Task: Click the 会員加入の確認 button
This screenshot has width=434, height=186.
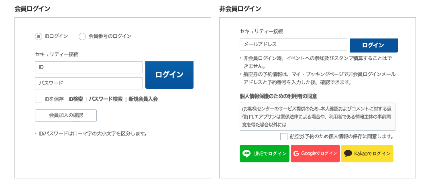Action: pos(66,115)
